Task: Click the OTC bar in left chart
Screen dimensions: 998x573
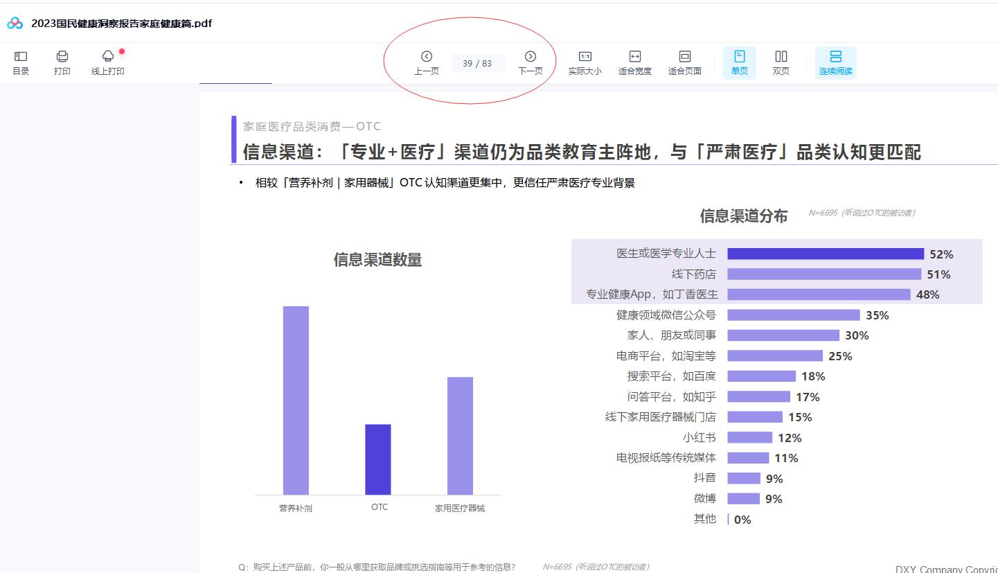Action: click(x=378, y=459)
